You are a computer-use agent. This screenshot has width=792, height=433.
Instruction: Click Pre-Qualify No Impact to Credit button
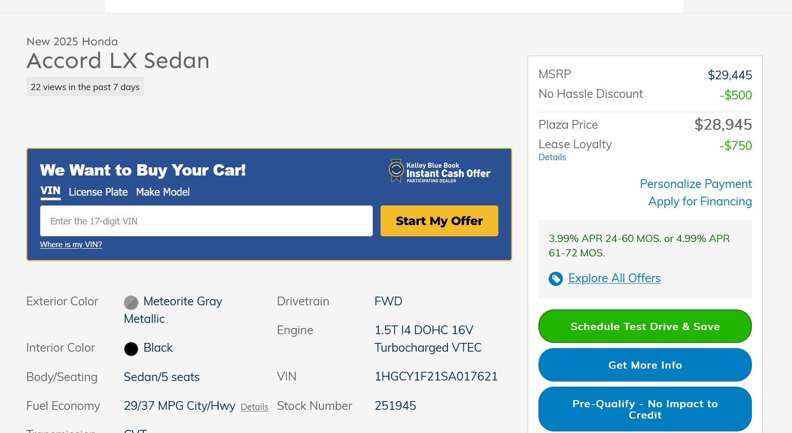tap(645, 409)
